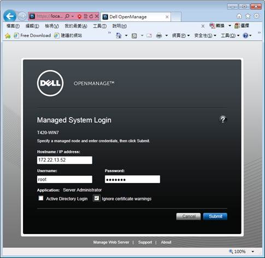Click the blue Help question mark icon

pyautogui.click(x=245, y=35)
